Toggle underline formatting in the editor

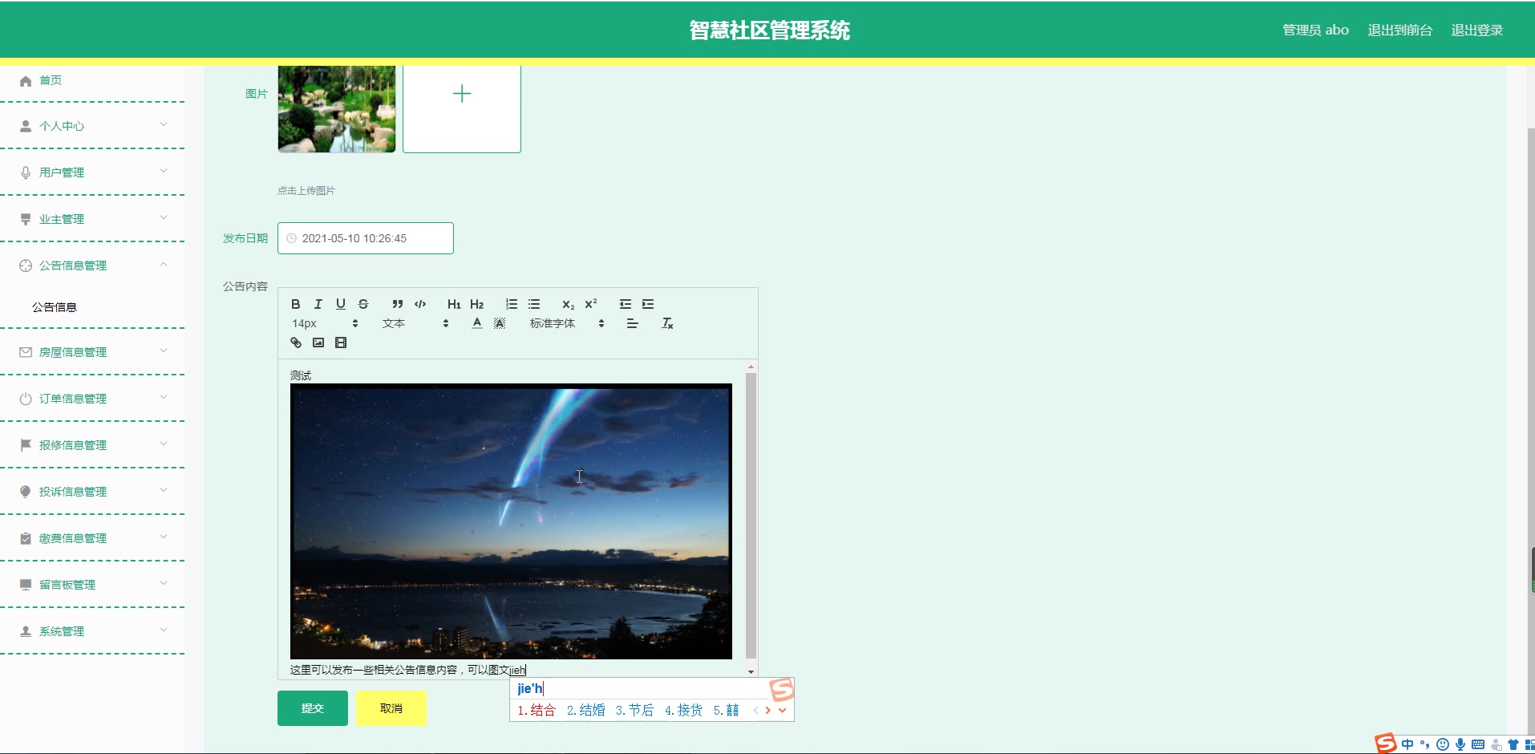(341, 304)
